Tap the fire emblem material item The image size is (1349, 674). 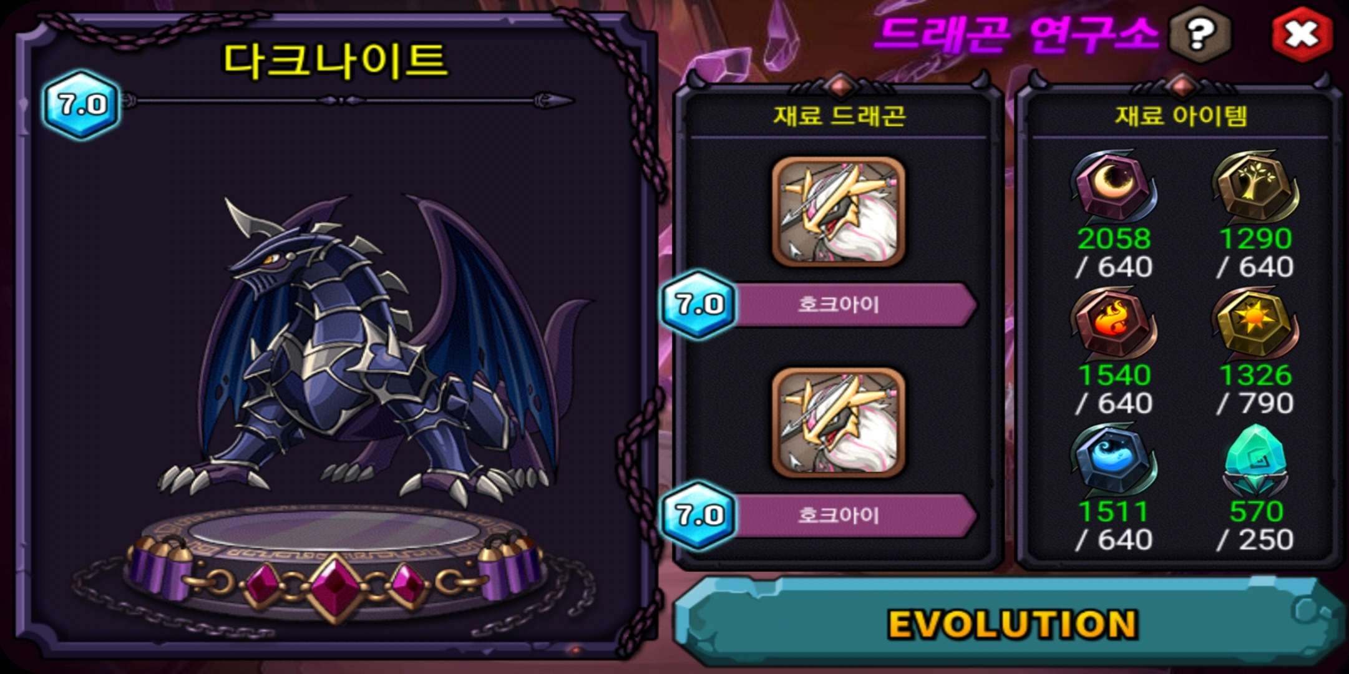[1114, 323]
